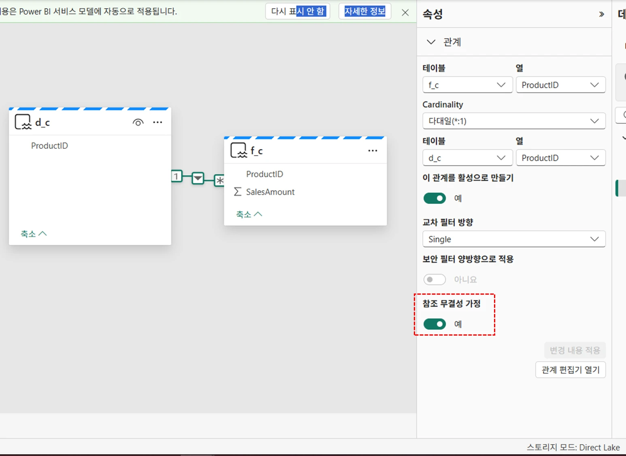Open the f_c table more options menu
Screen dimensions: 626x456
373,151
